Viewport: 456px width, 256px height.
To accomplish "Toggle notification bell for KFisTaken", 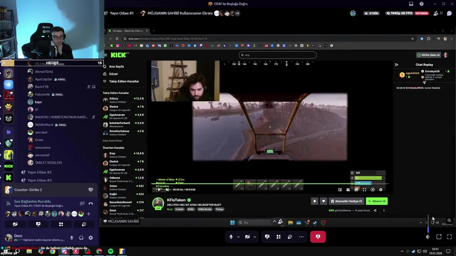I will (x=315, y=201).
